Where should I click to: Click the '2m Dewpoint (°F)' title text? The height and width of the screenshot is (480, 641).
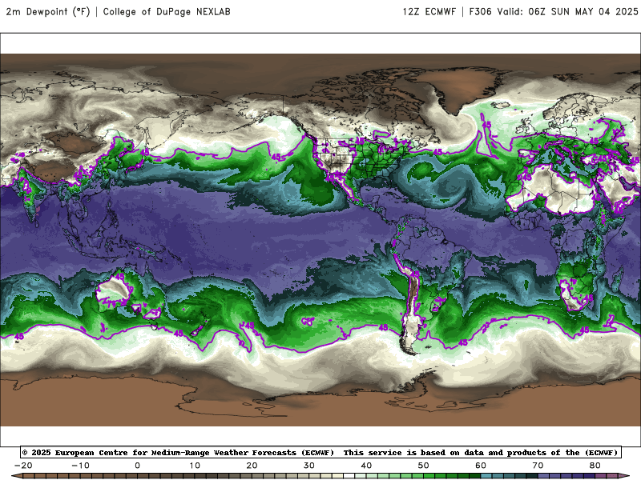[48, 12]
